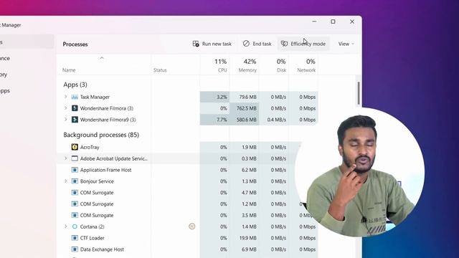
Task: Click the 0.4 MB/s disk cell
Action: (274, 120)
